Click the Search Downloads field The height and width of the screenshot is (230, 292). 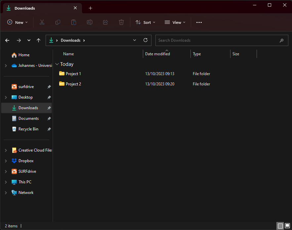[217, 40]
